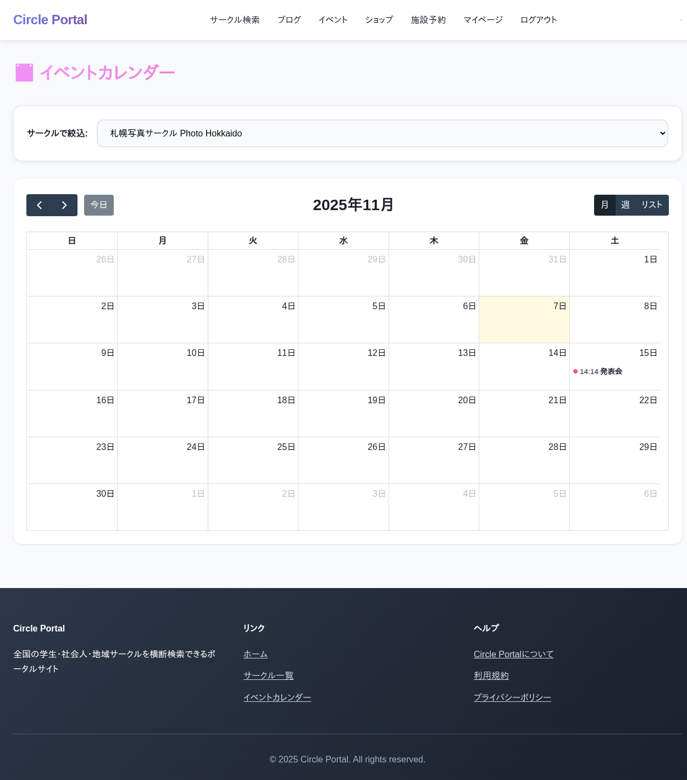Go to 施設予約 page
The width and height of the screenshot is (687, 780).
(428, 20)
